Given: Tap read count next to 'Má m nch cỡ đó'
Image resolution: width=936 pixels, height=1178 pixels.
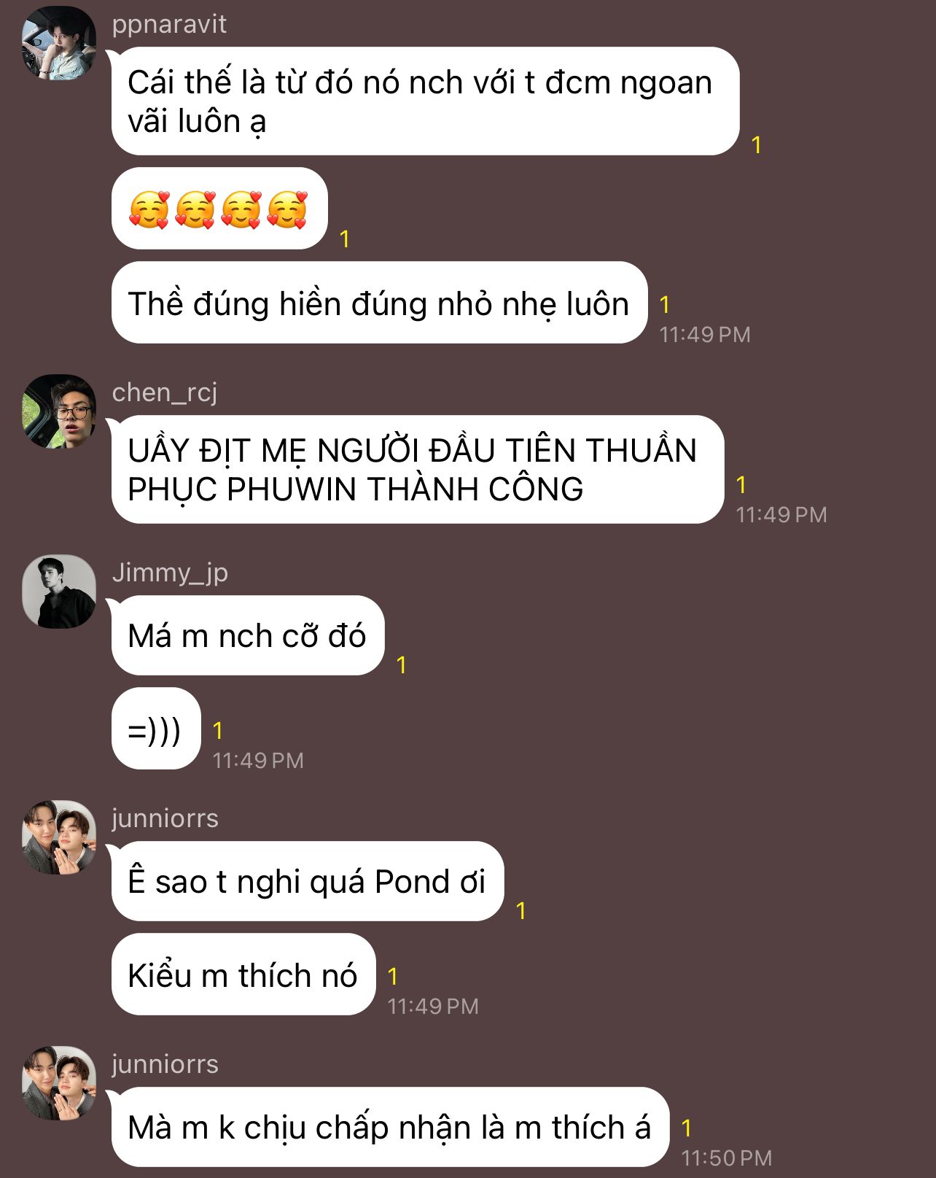Looking at the screenshot, I should [x=402, y=664].
